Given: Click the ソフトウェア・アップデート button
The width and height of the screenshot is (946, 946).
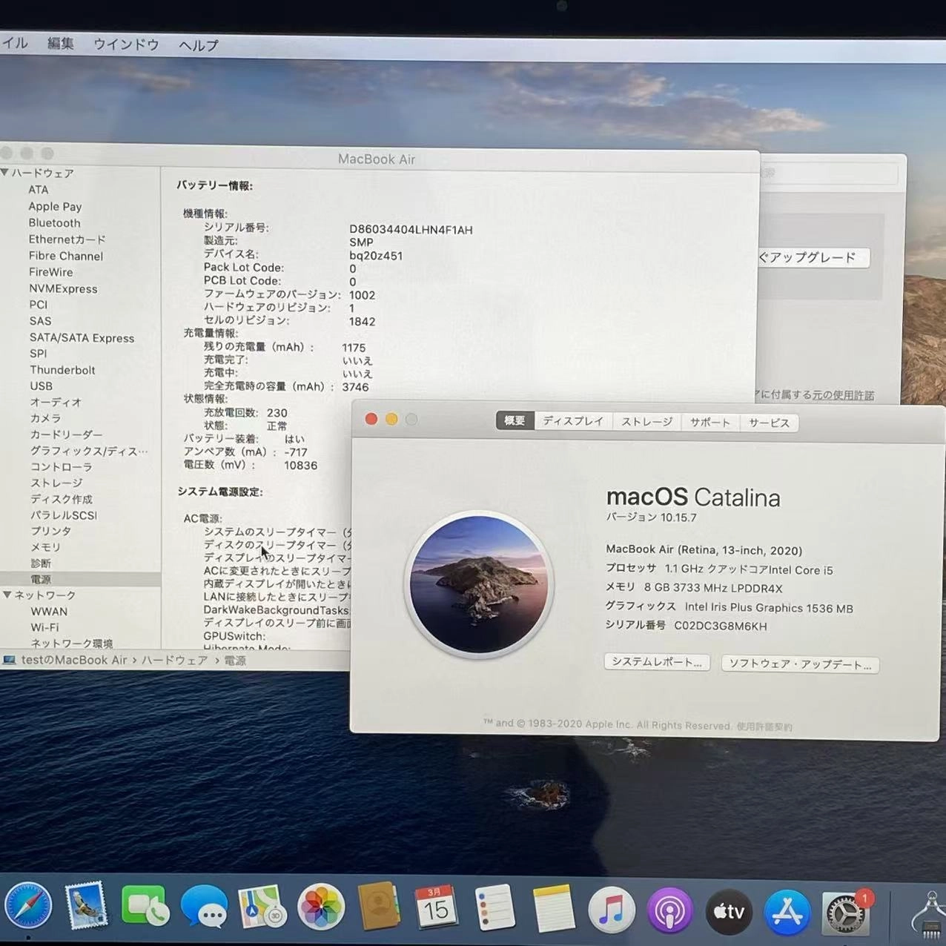Looking at the screenshot, I should [x=800, y=664].
